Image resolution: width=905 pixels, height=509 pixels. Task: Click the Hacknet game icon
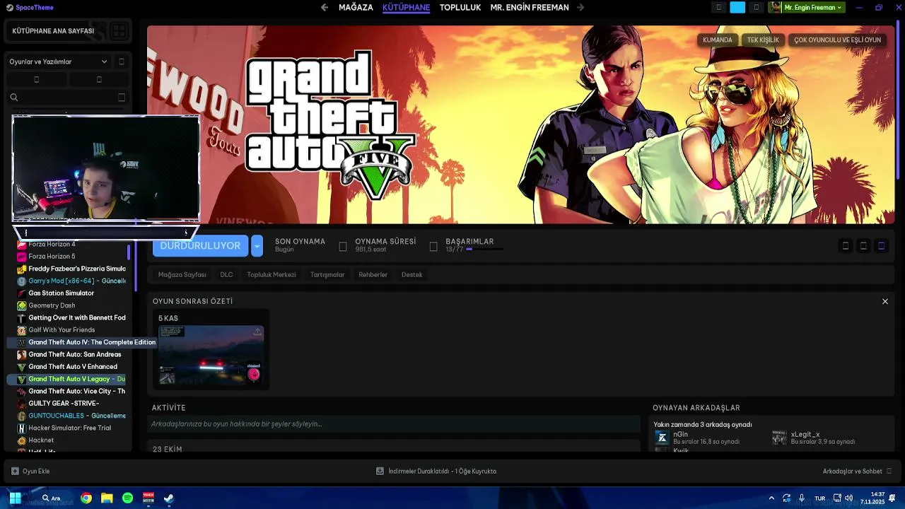click(x=22, y=440)
